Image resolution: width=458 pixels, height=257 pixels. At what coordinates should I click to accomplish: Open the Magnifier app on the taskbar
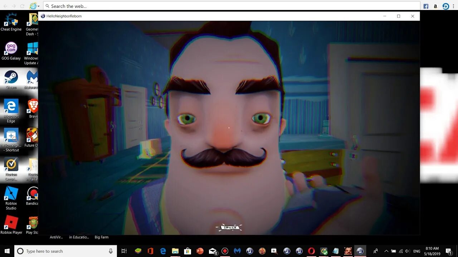[x=274, y=251]
